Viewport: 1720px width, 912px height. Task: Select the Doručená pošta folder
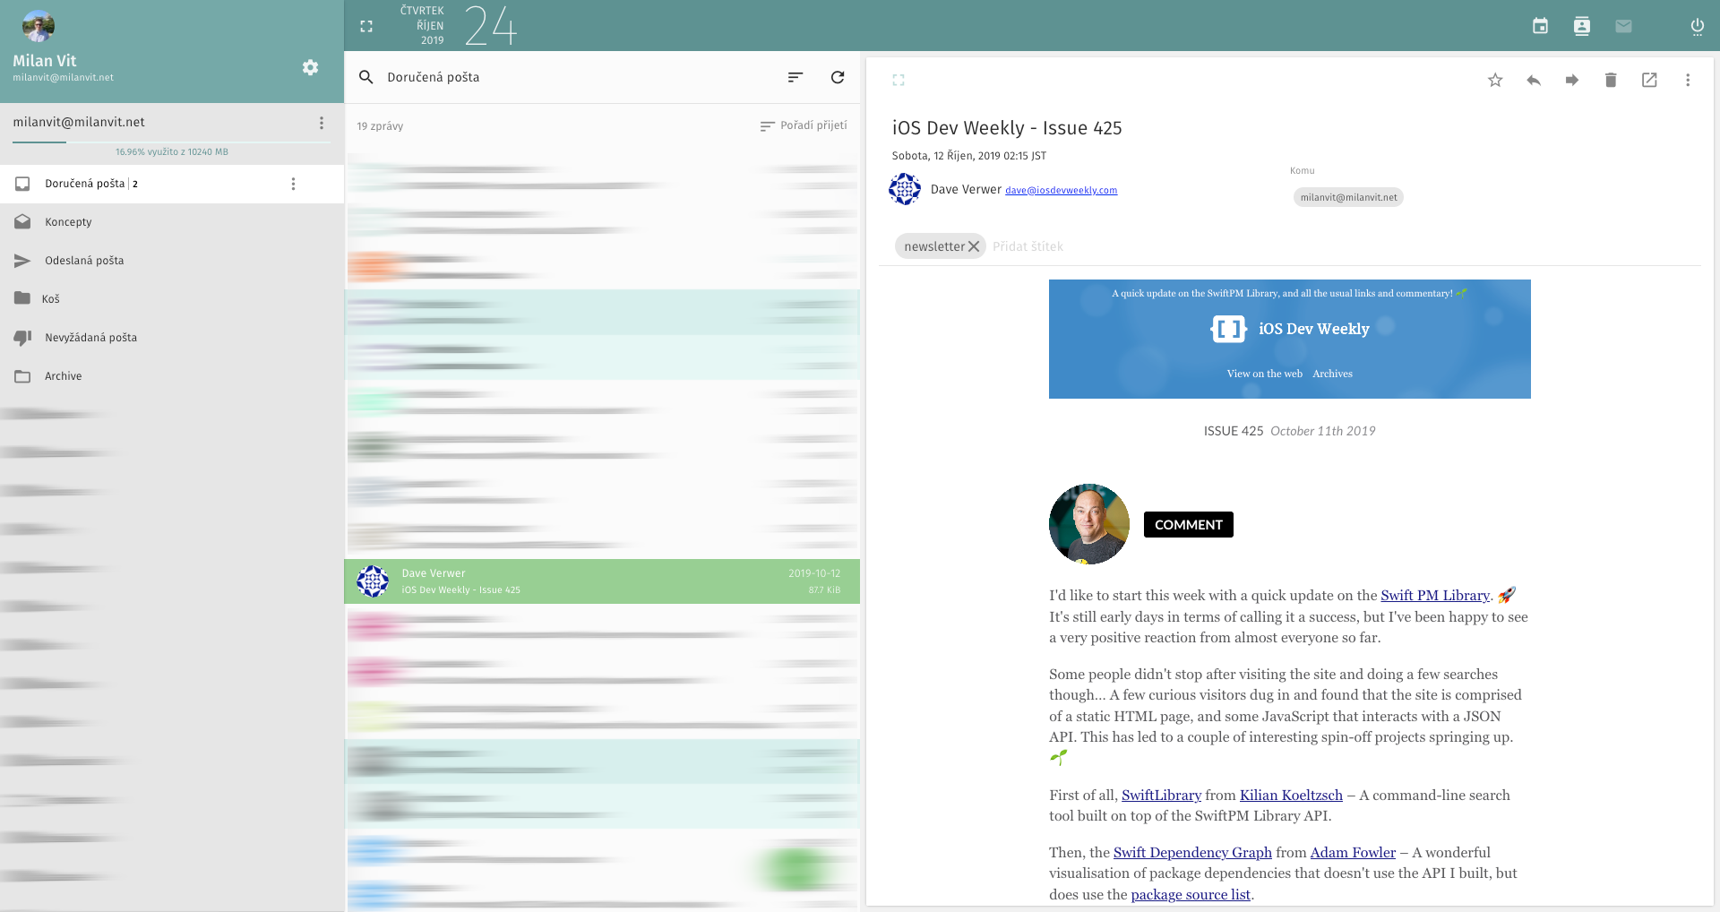172,184
